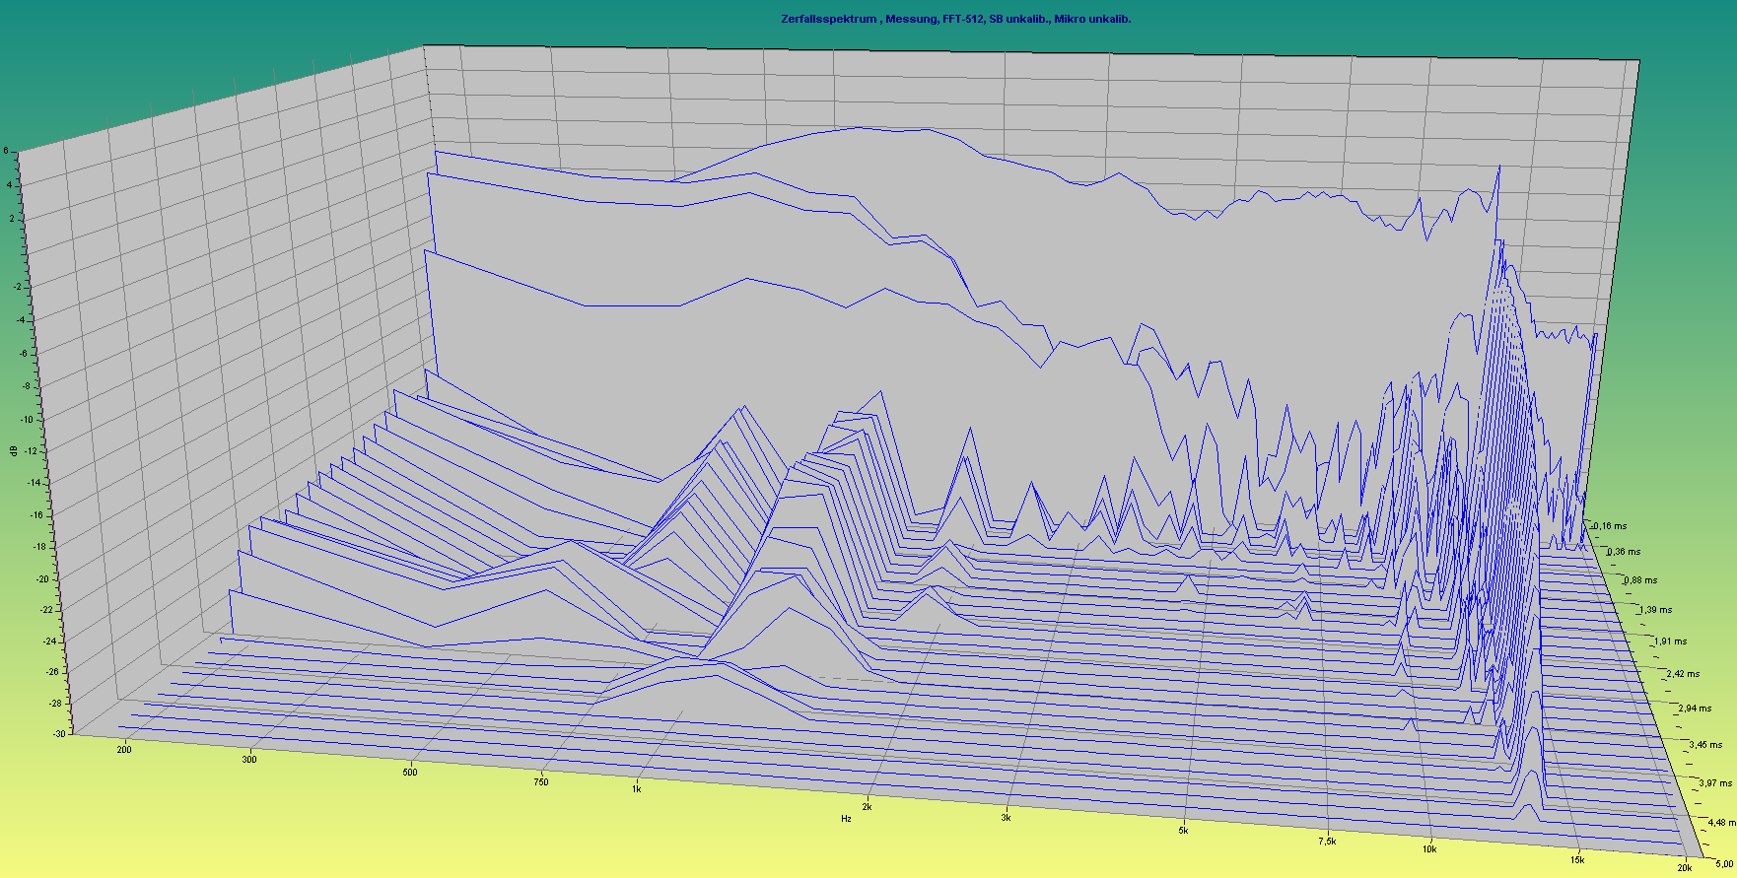Click the 6 dB top axis label
This screenshot has width=1737, height=878.
click(6, 152)
